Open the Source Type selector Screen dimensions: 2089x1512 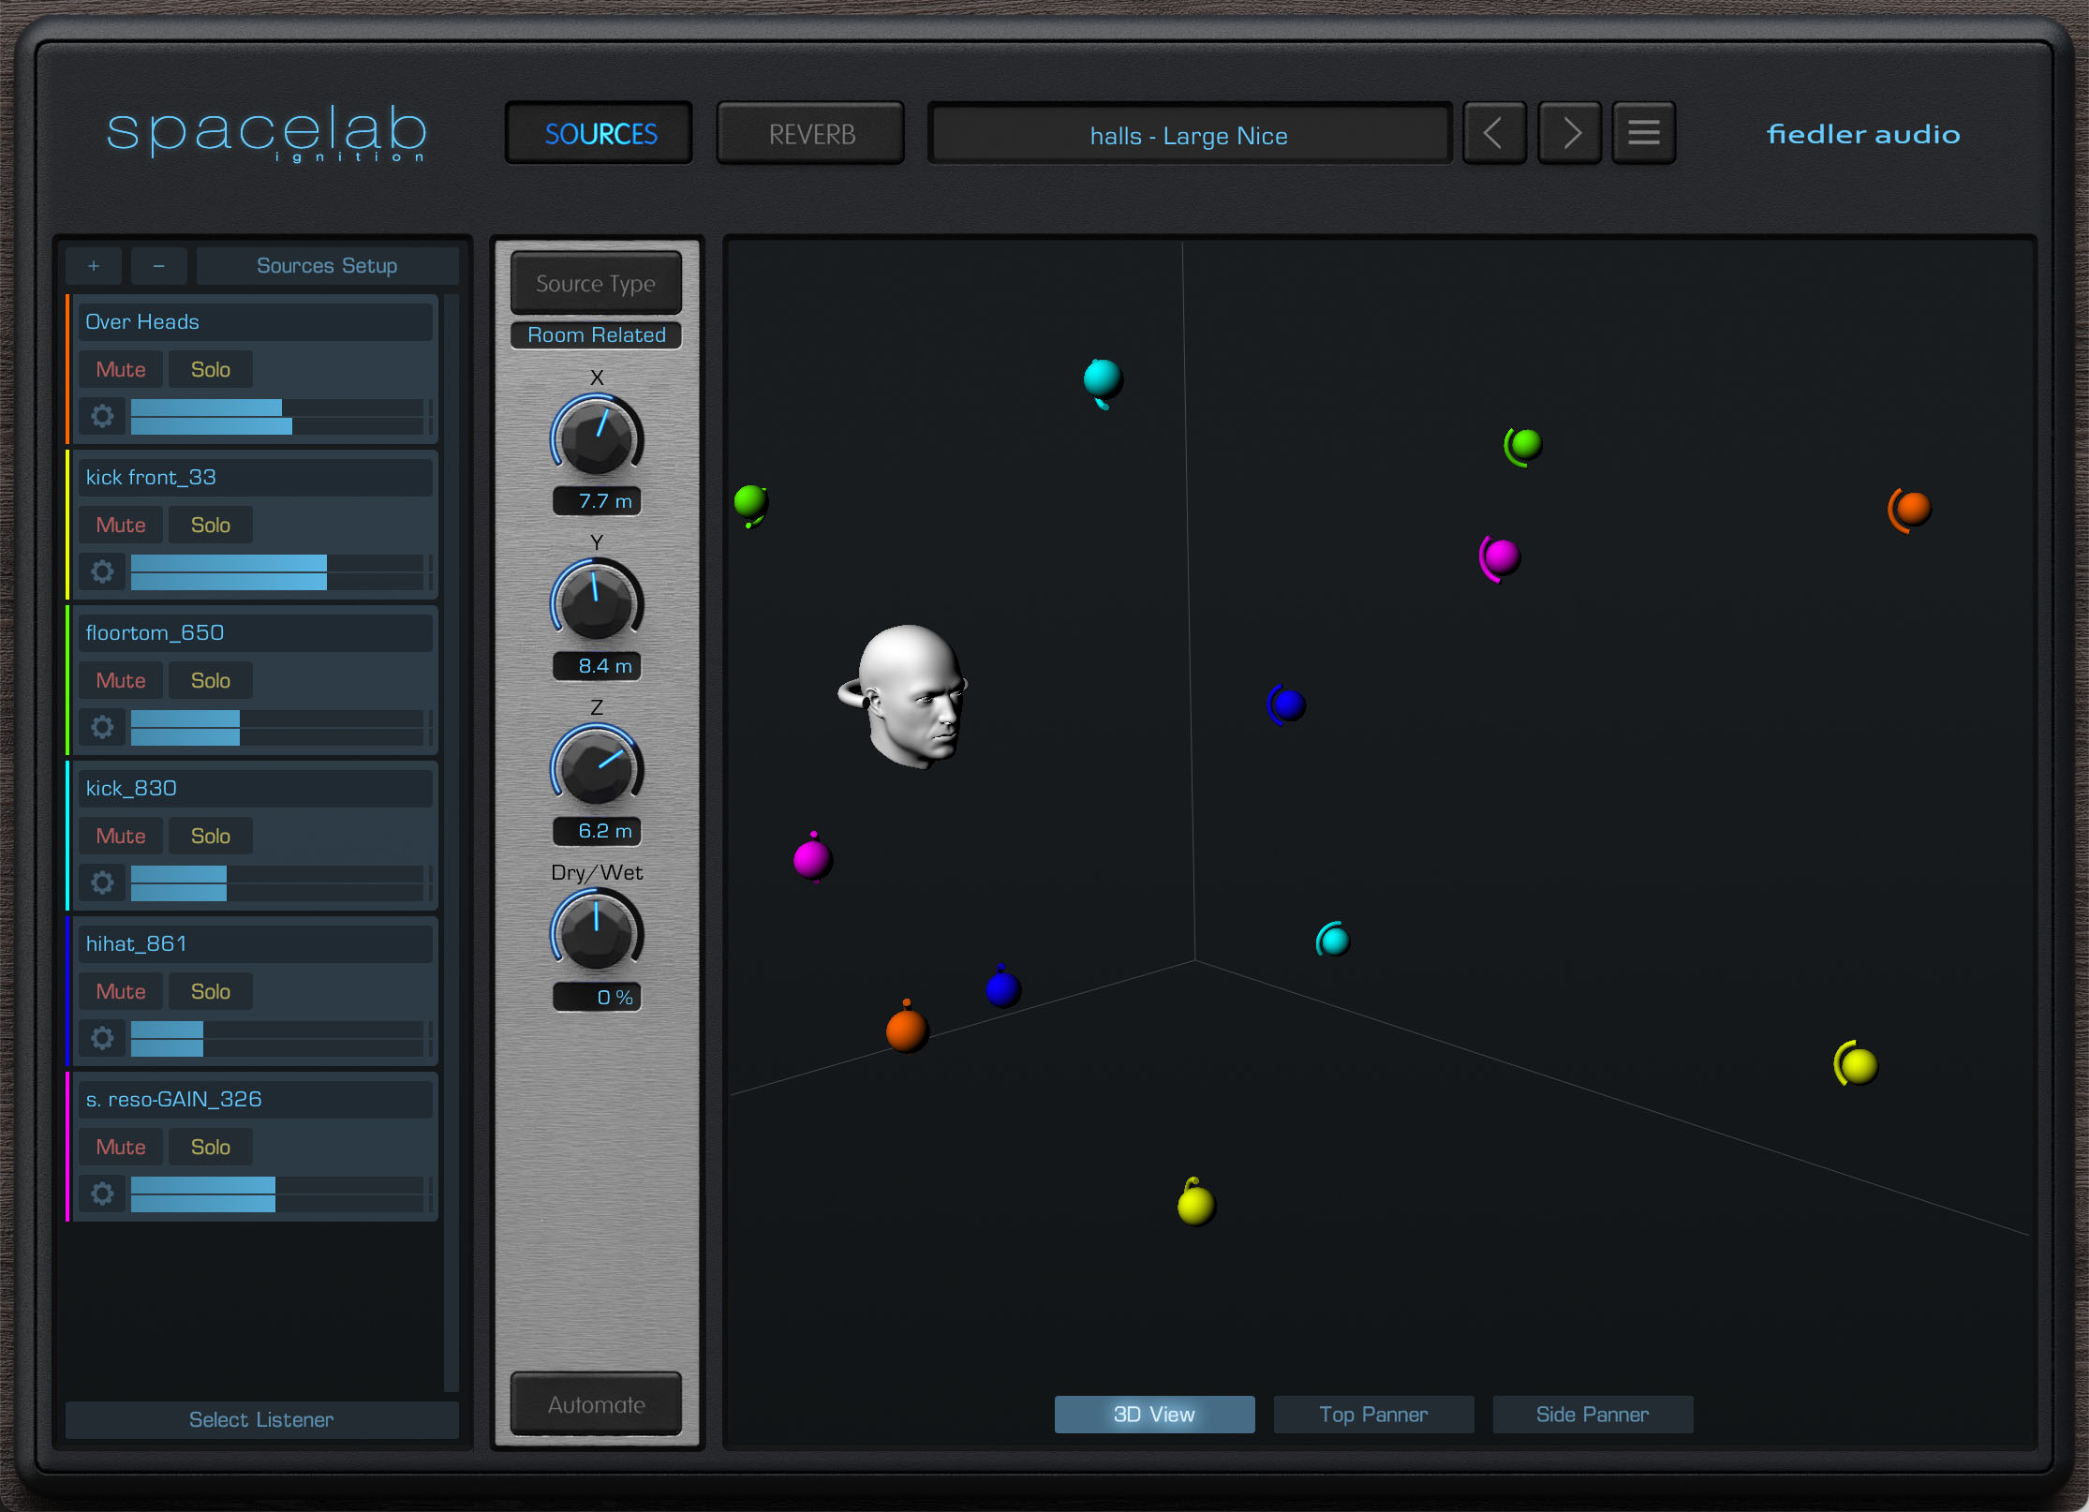coord(596,283)
